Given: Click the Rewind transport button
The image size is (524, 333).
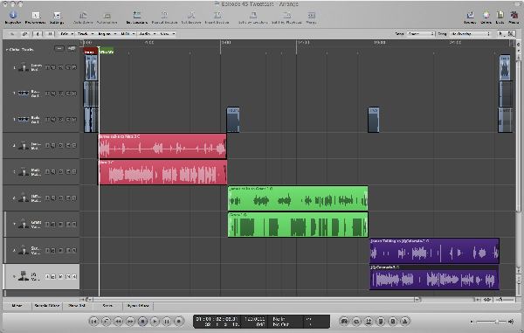Looking at the screenshot, I should click(118, 322).
